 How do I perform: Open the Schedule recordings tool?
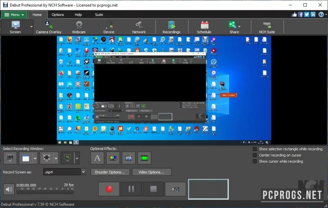click(x=204, y=27)
